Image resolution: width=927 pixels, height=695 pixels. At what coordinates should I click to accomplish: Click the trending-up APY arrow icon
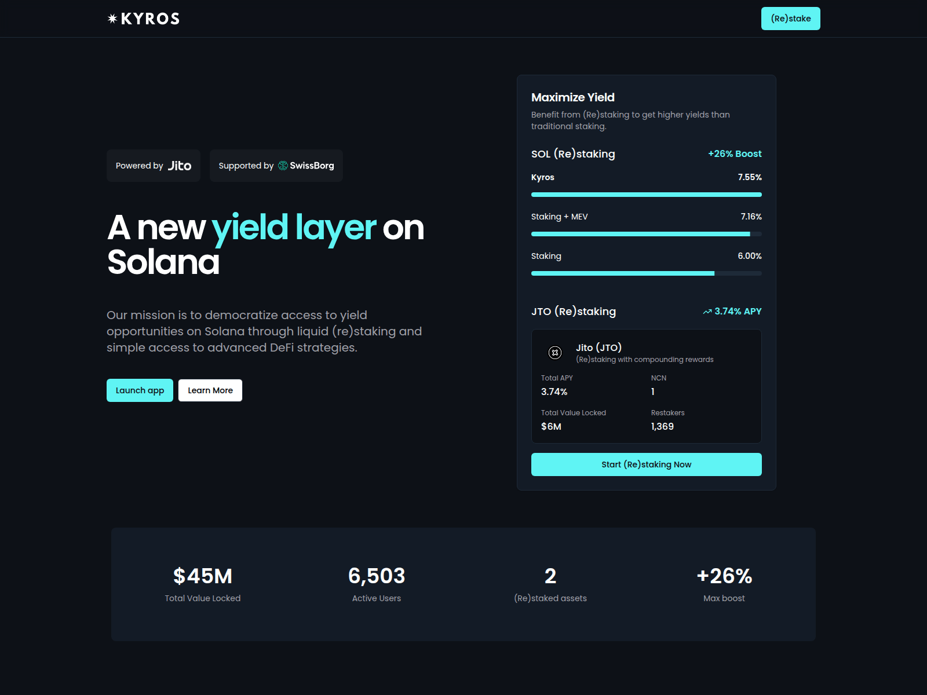[707, 312]
